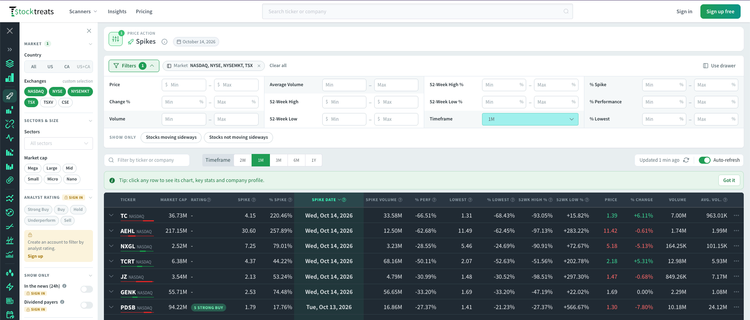Focus the Search ticker or company field
750x320 pixels.
[418, 12]
